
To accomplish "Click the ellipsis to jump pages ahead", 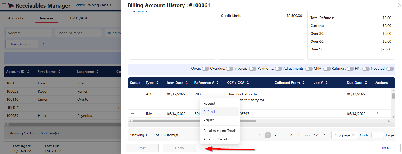I will (x=307, y=135).
